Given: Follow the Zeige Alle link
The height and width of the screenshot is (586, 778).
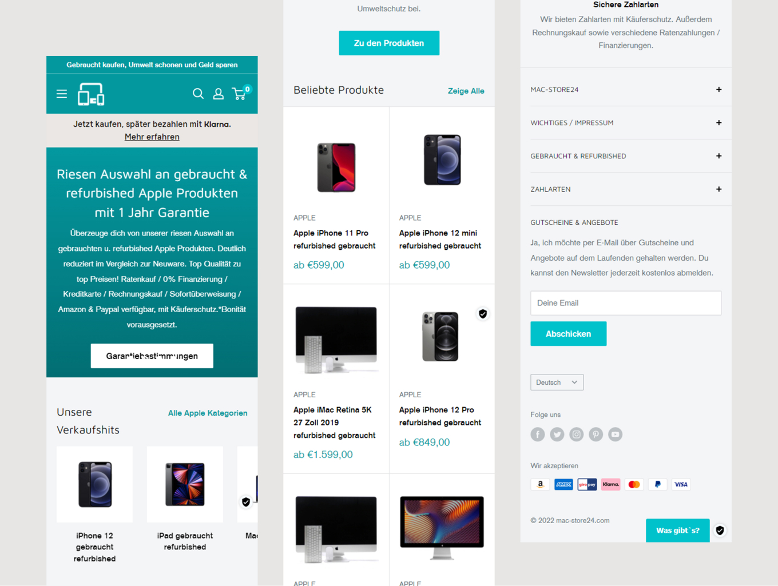Looking at the screenshot, I should (466, 91).
